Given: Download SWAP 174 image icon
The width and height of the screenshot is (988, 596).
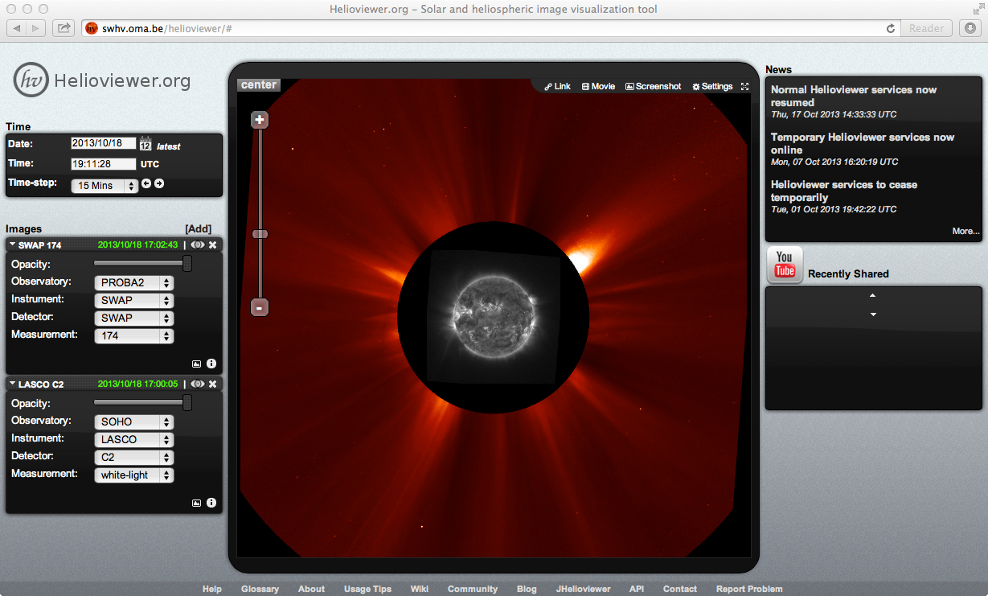Looking at the screenshot, I should (x=196, y=364).
